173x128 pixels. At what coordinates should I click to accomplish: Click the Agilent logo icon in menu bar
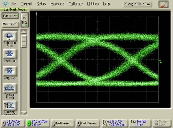[x=5, y=4]
